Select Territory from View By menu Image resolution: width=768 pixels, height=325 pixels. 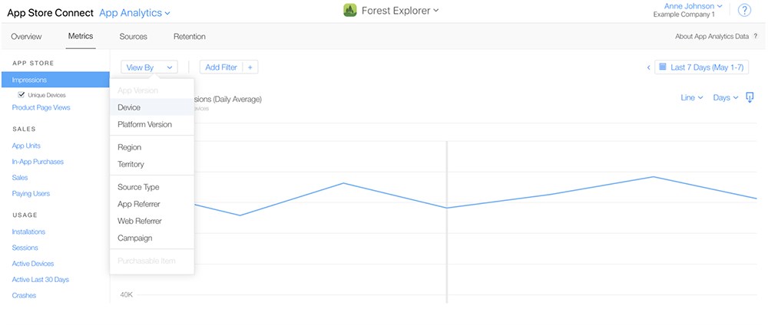(x=152, y=164)
